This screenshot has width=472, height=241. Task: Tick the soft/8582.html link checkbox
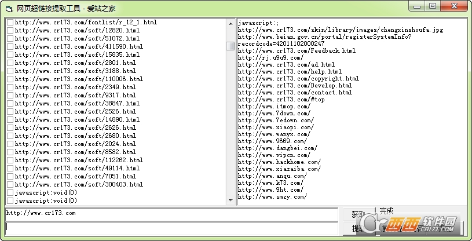point(10,152)
